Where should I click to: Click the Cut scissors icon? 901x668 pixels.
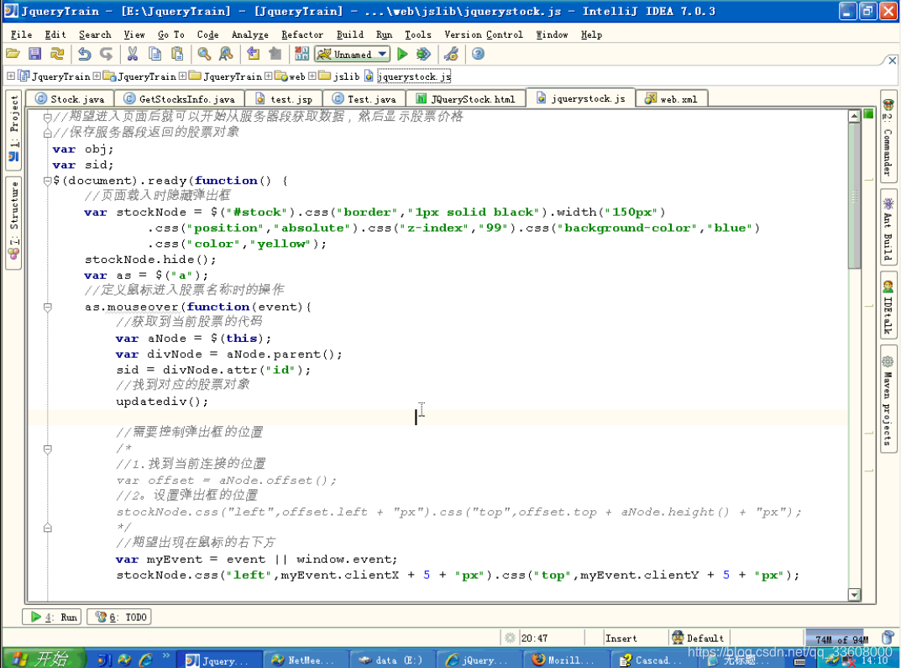(133, 54)
